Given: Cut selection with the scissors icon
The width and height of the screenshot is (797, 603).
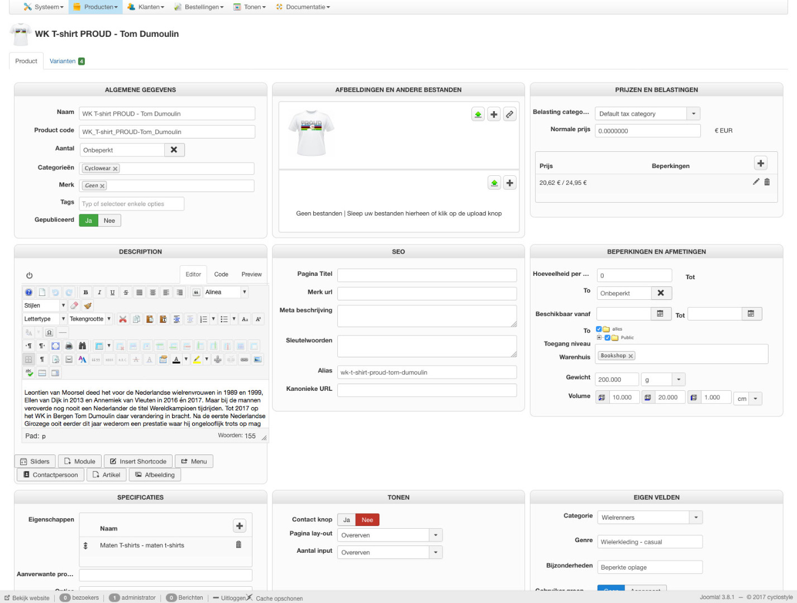Looking at the screenshot, I should click(x=123, y=319).
